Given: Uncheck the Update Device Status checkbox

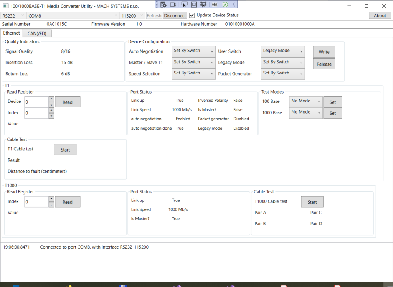Looking at the screenshot, I should 192,15.
